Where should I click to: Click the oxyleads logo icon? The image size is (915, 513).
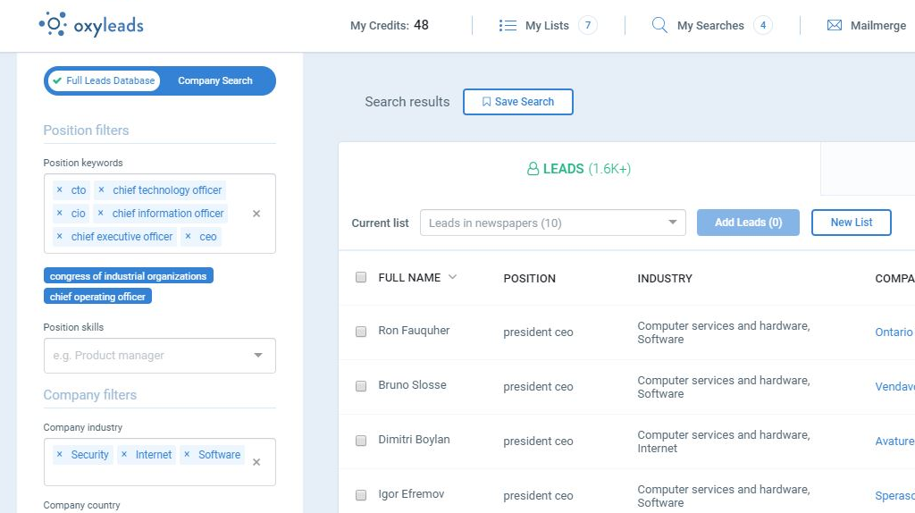tap(54, 24)
